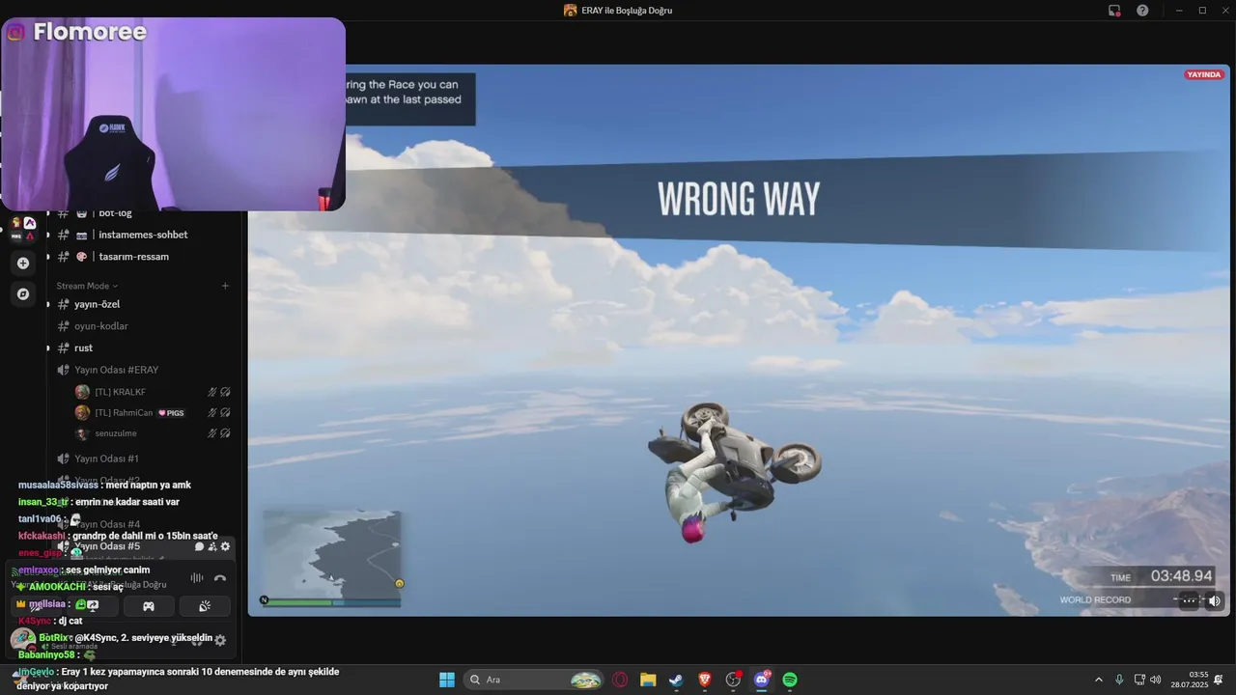
Task: Open Opera browser from taskbar
Action: (620, 680)
